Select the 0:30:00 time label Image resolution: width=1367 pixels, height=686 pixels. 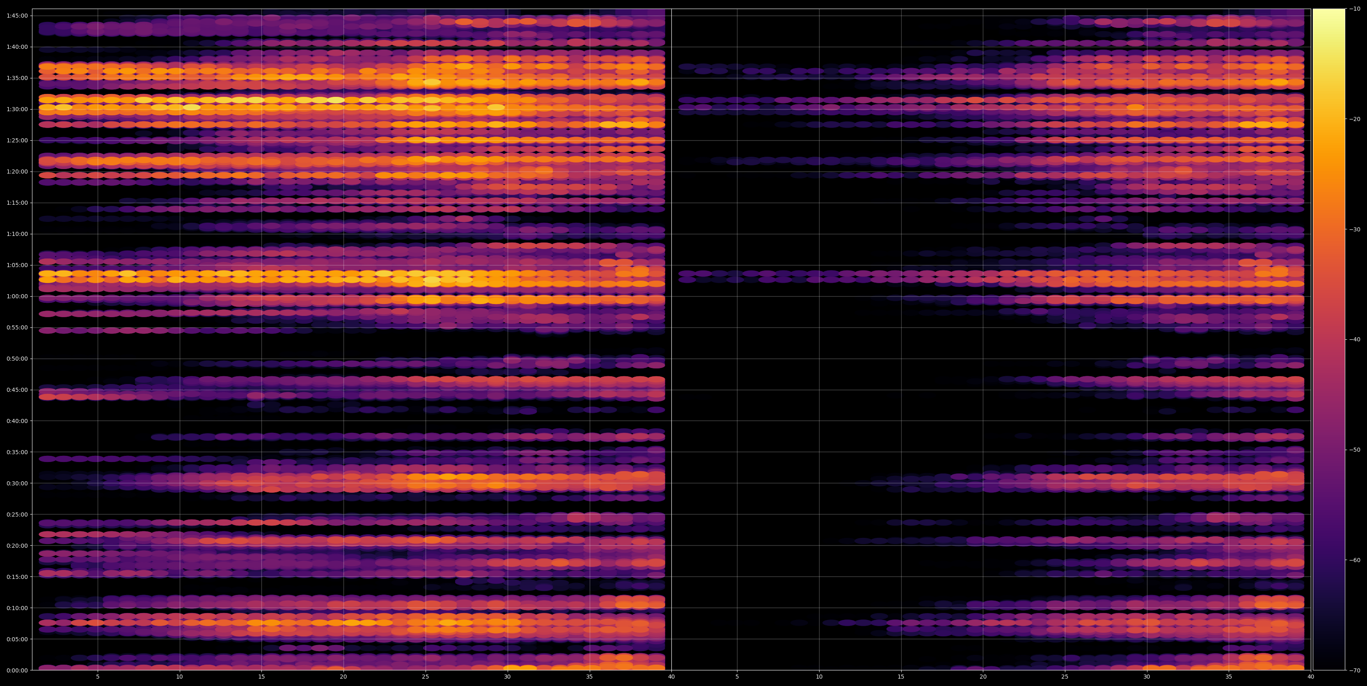17,483
